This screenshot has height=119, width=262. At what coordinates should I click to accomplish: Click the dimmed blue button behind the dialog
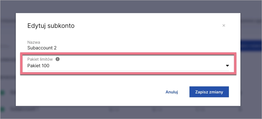pyautogui.click(x=251, y=46)
